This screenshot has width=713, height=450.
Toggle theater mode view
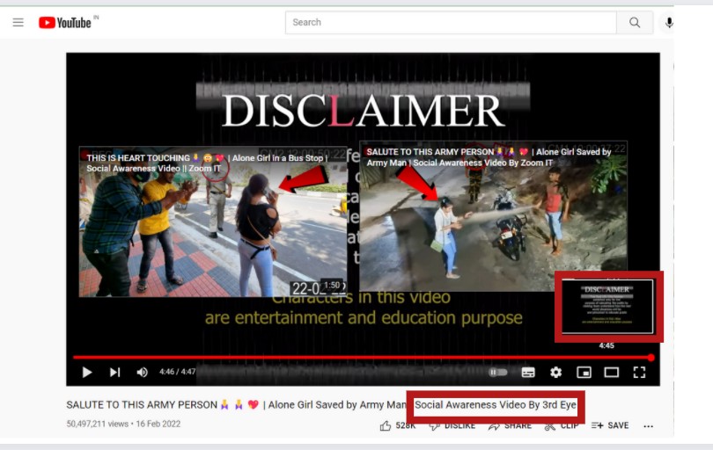(x=611, y=373)
